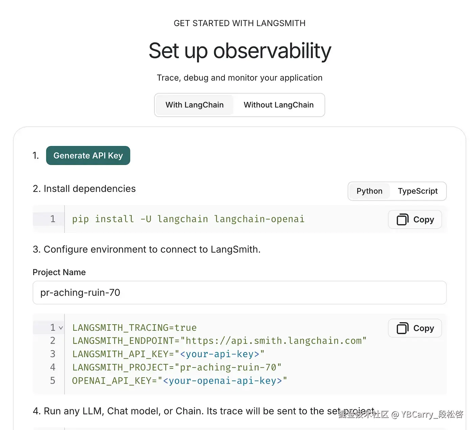Click line number 5 in the environment gutter
Image resolution: width=474 pixels, height=430 pixels.
[x=52, y=381]
